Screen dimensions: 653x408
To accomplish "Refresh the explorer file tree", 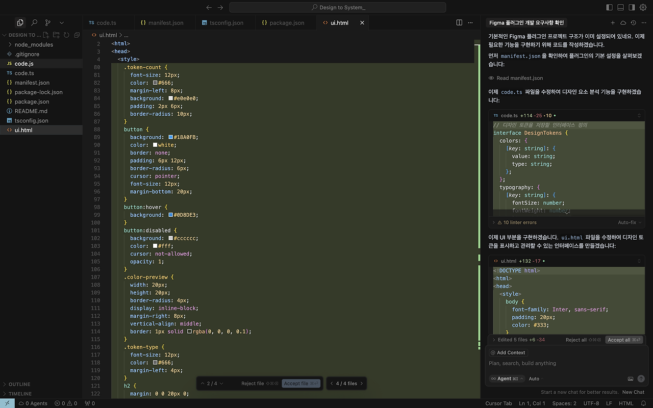I will (66, 35).
